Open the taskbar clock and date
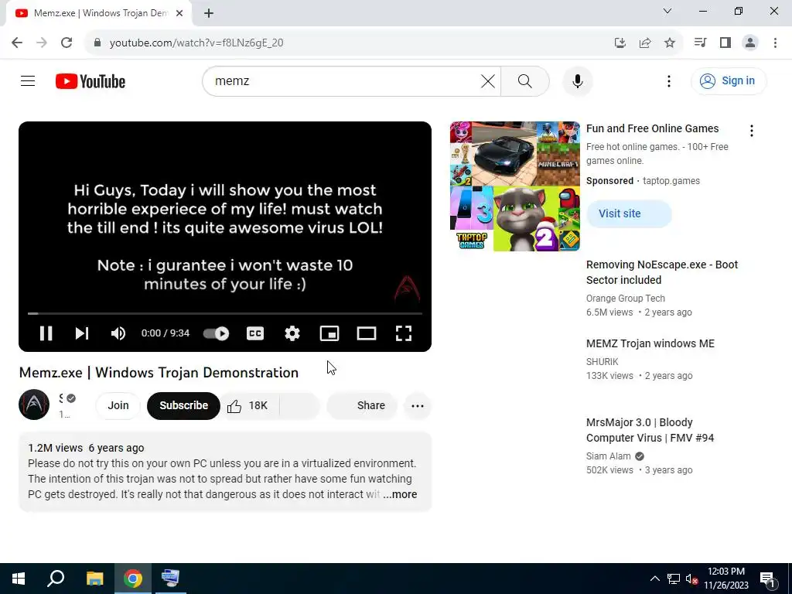Screen dimensions: 792x594 [x=725, y=579]
